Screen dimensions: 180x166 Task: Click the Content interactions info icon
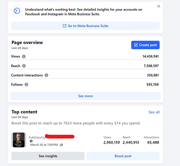click(46, 75)
